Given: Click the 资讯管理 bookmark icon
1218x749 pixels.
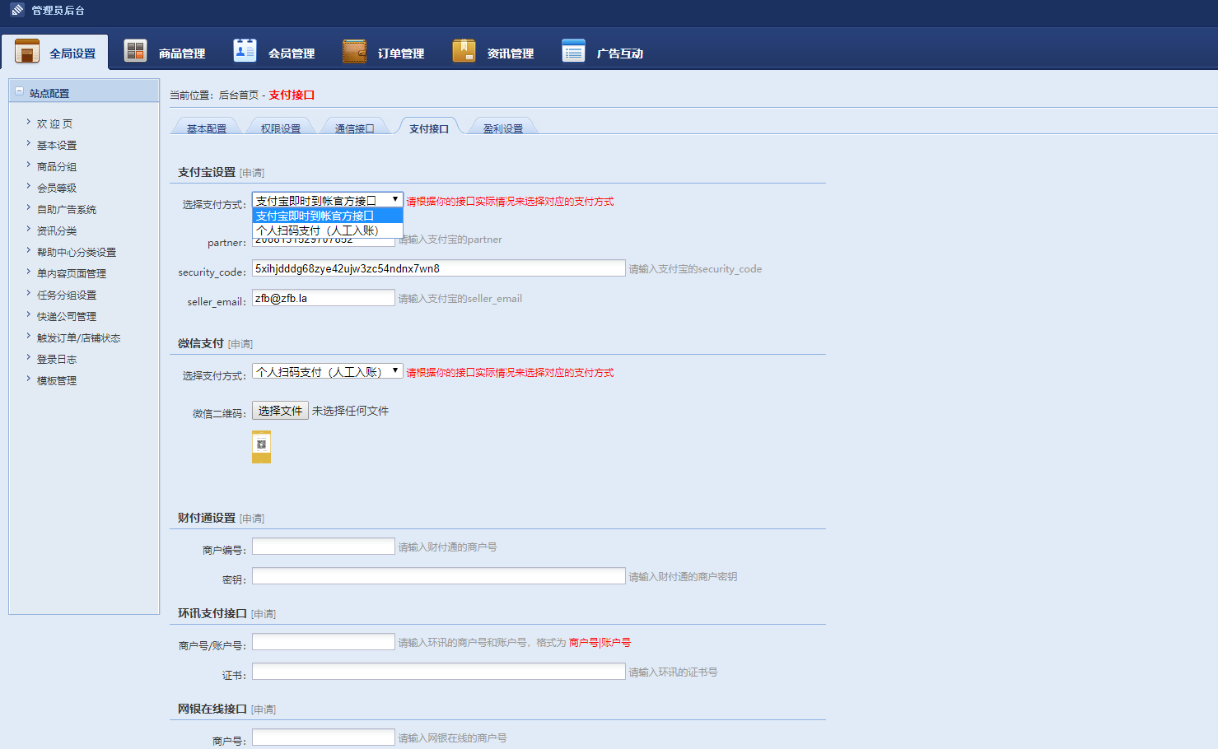Looking at the screenshot, I should click(464, 50).
